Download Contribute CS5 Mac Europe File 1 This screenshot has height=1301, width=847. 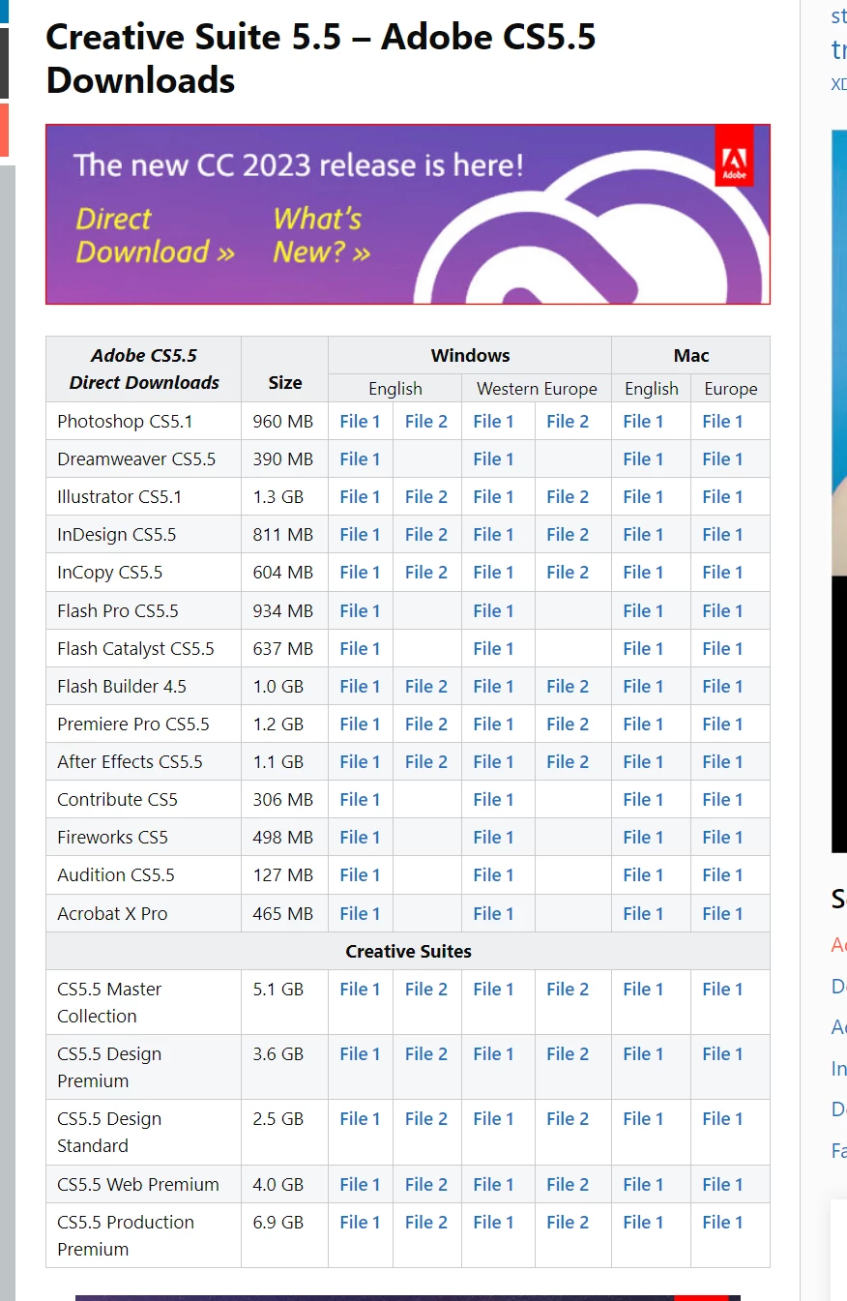coord(722,799)
